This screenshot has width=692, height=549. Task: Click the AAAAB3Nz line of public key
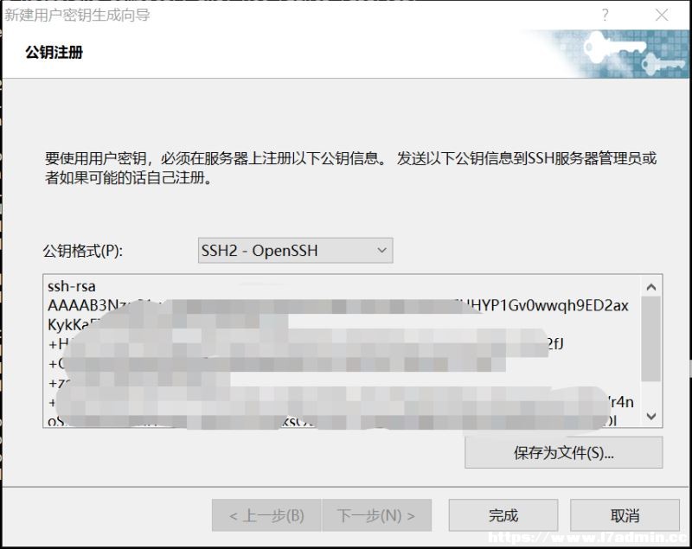(337, 305)
